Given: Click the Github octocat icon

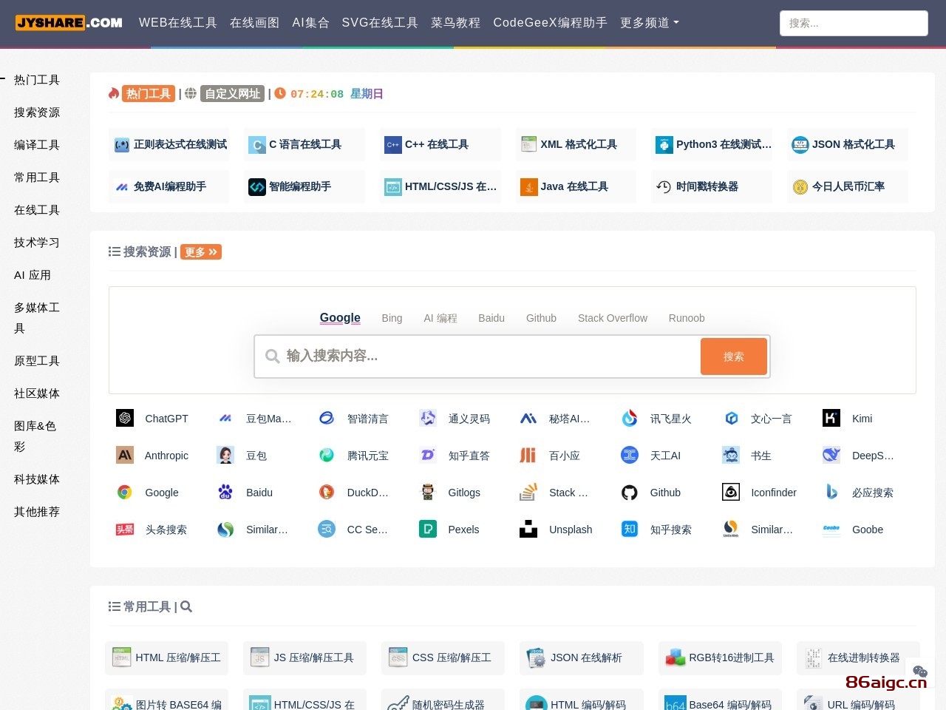Looking at the screenshot, I should [x=630, y=493].
